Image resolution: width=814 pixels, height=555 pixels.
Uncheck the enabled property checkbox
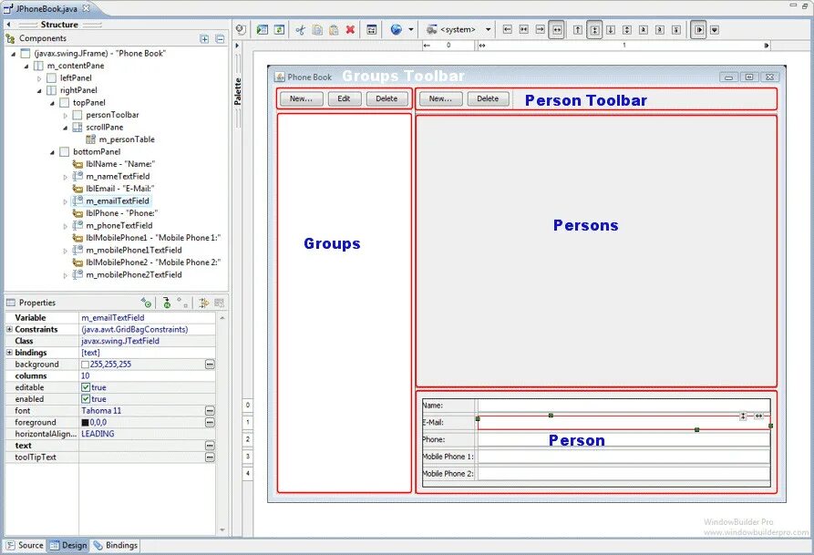[x=86, y=399]
